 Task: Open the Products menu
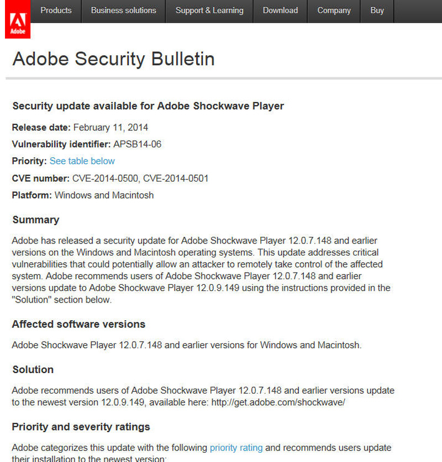56,10
